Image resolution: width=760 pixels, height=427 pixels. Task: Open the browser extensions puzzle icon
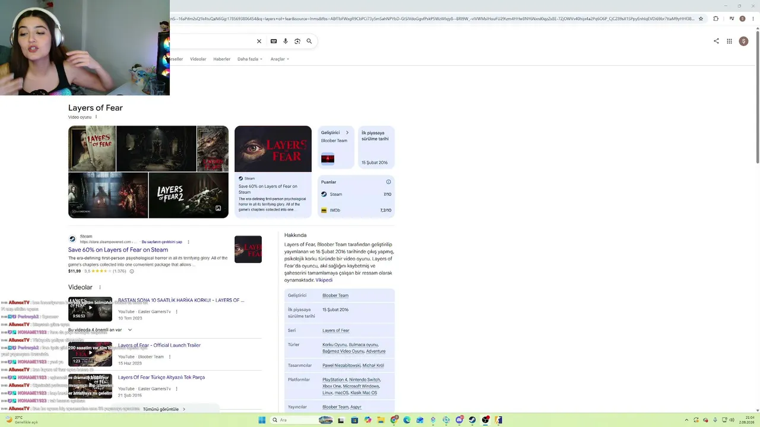coord(715,19)
